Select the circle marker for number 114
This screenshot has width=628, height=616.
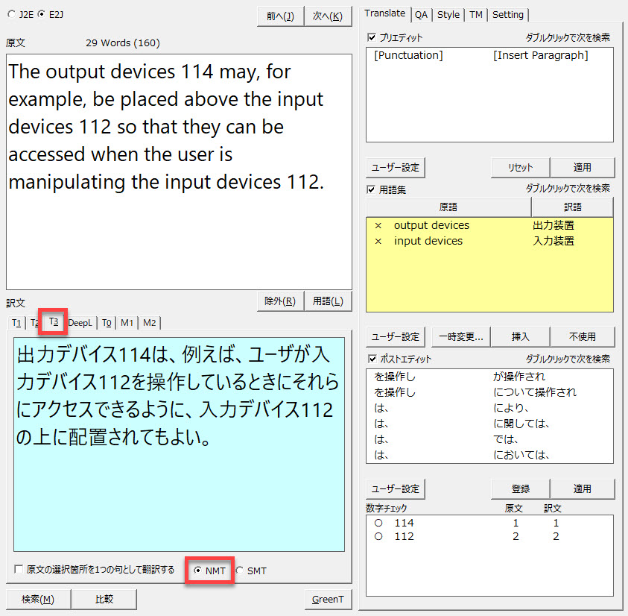pos(378,524)
